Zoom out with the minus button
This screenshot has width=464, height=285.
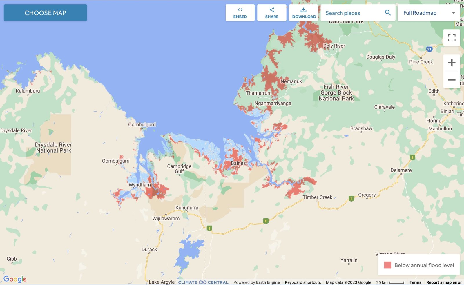(452, 79)
